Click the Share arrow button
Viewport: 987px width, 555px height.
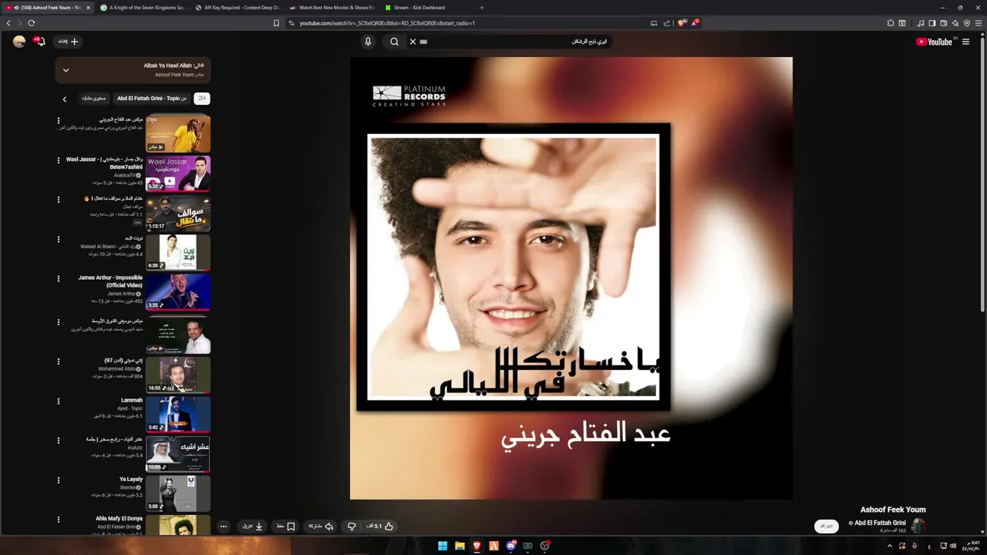pyautogui.click(x=321, y=526)
